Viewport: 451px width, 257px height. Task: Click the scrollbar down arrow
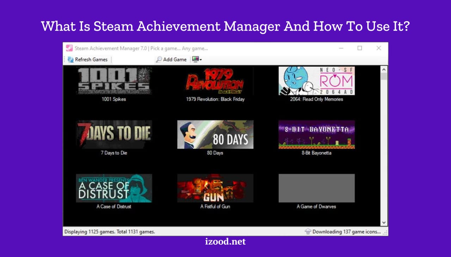pyautogui.click(x=384, y=223)
